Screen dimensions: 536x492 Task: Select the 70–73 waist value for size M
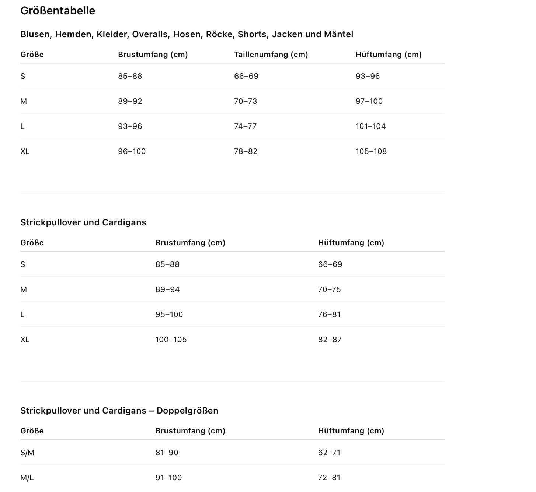pos(246,101)
